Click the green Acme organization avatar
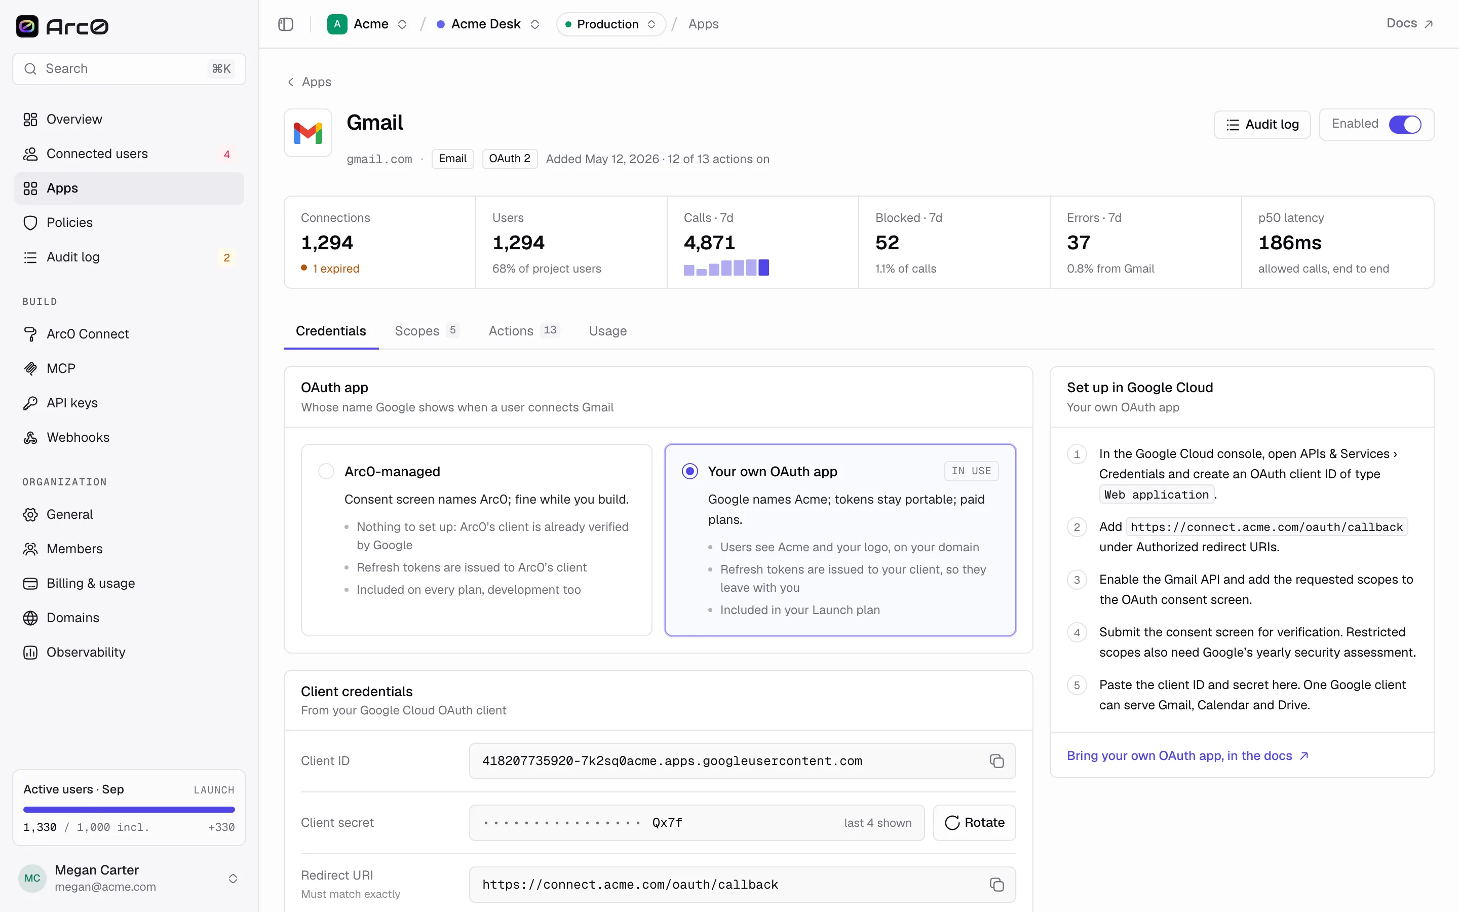1459x912 pixels. point(337,24)
